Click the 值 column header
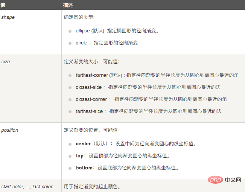Viewport: 245px width, 192px height. (3, 5)
